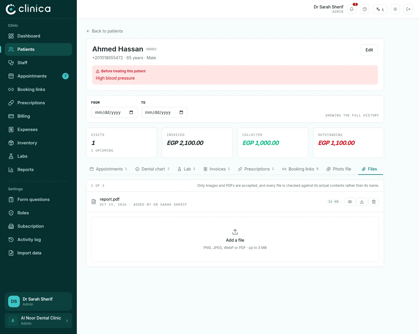Click the log out icon
The height and width of the screenshot is (334, 419).
[408, 9]
